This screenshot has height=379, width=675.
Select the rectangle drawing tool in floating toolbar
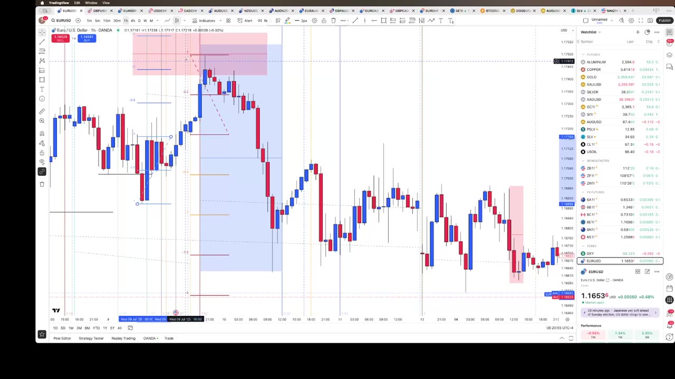pyautogui.click(x=383, y=21)
